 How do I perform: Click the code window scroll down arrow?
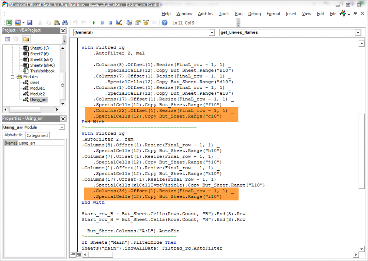tap(361, 249)
